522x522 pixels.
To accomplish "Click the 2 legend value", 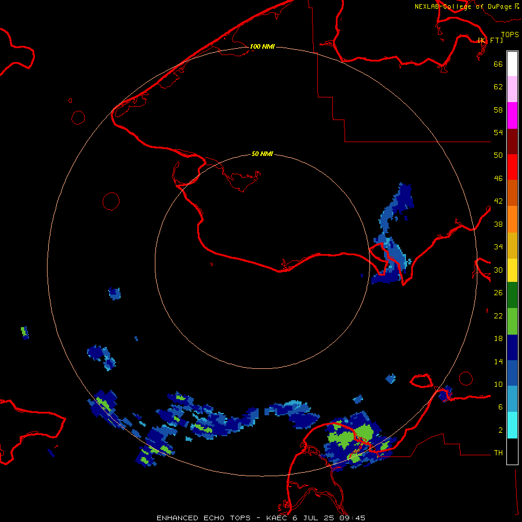I will pyautogui.click(x=501, y=430).
